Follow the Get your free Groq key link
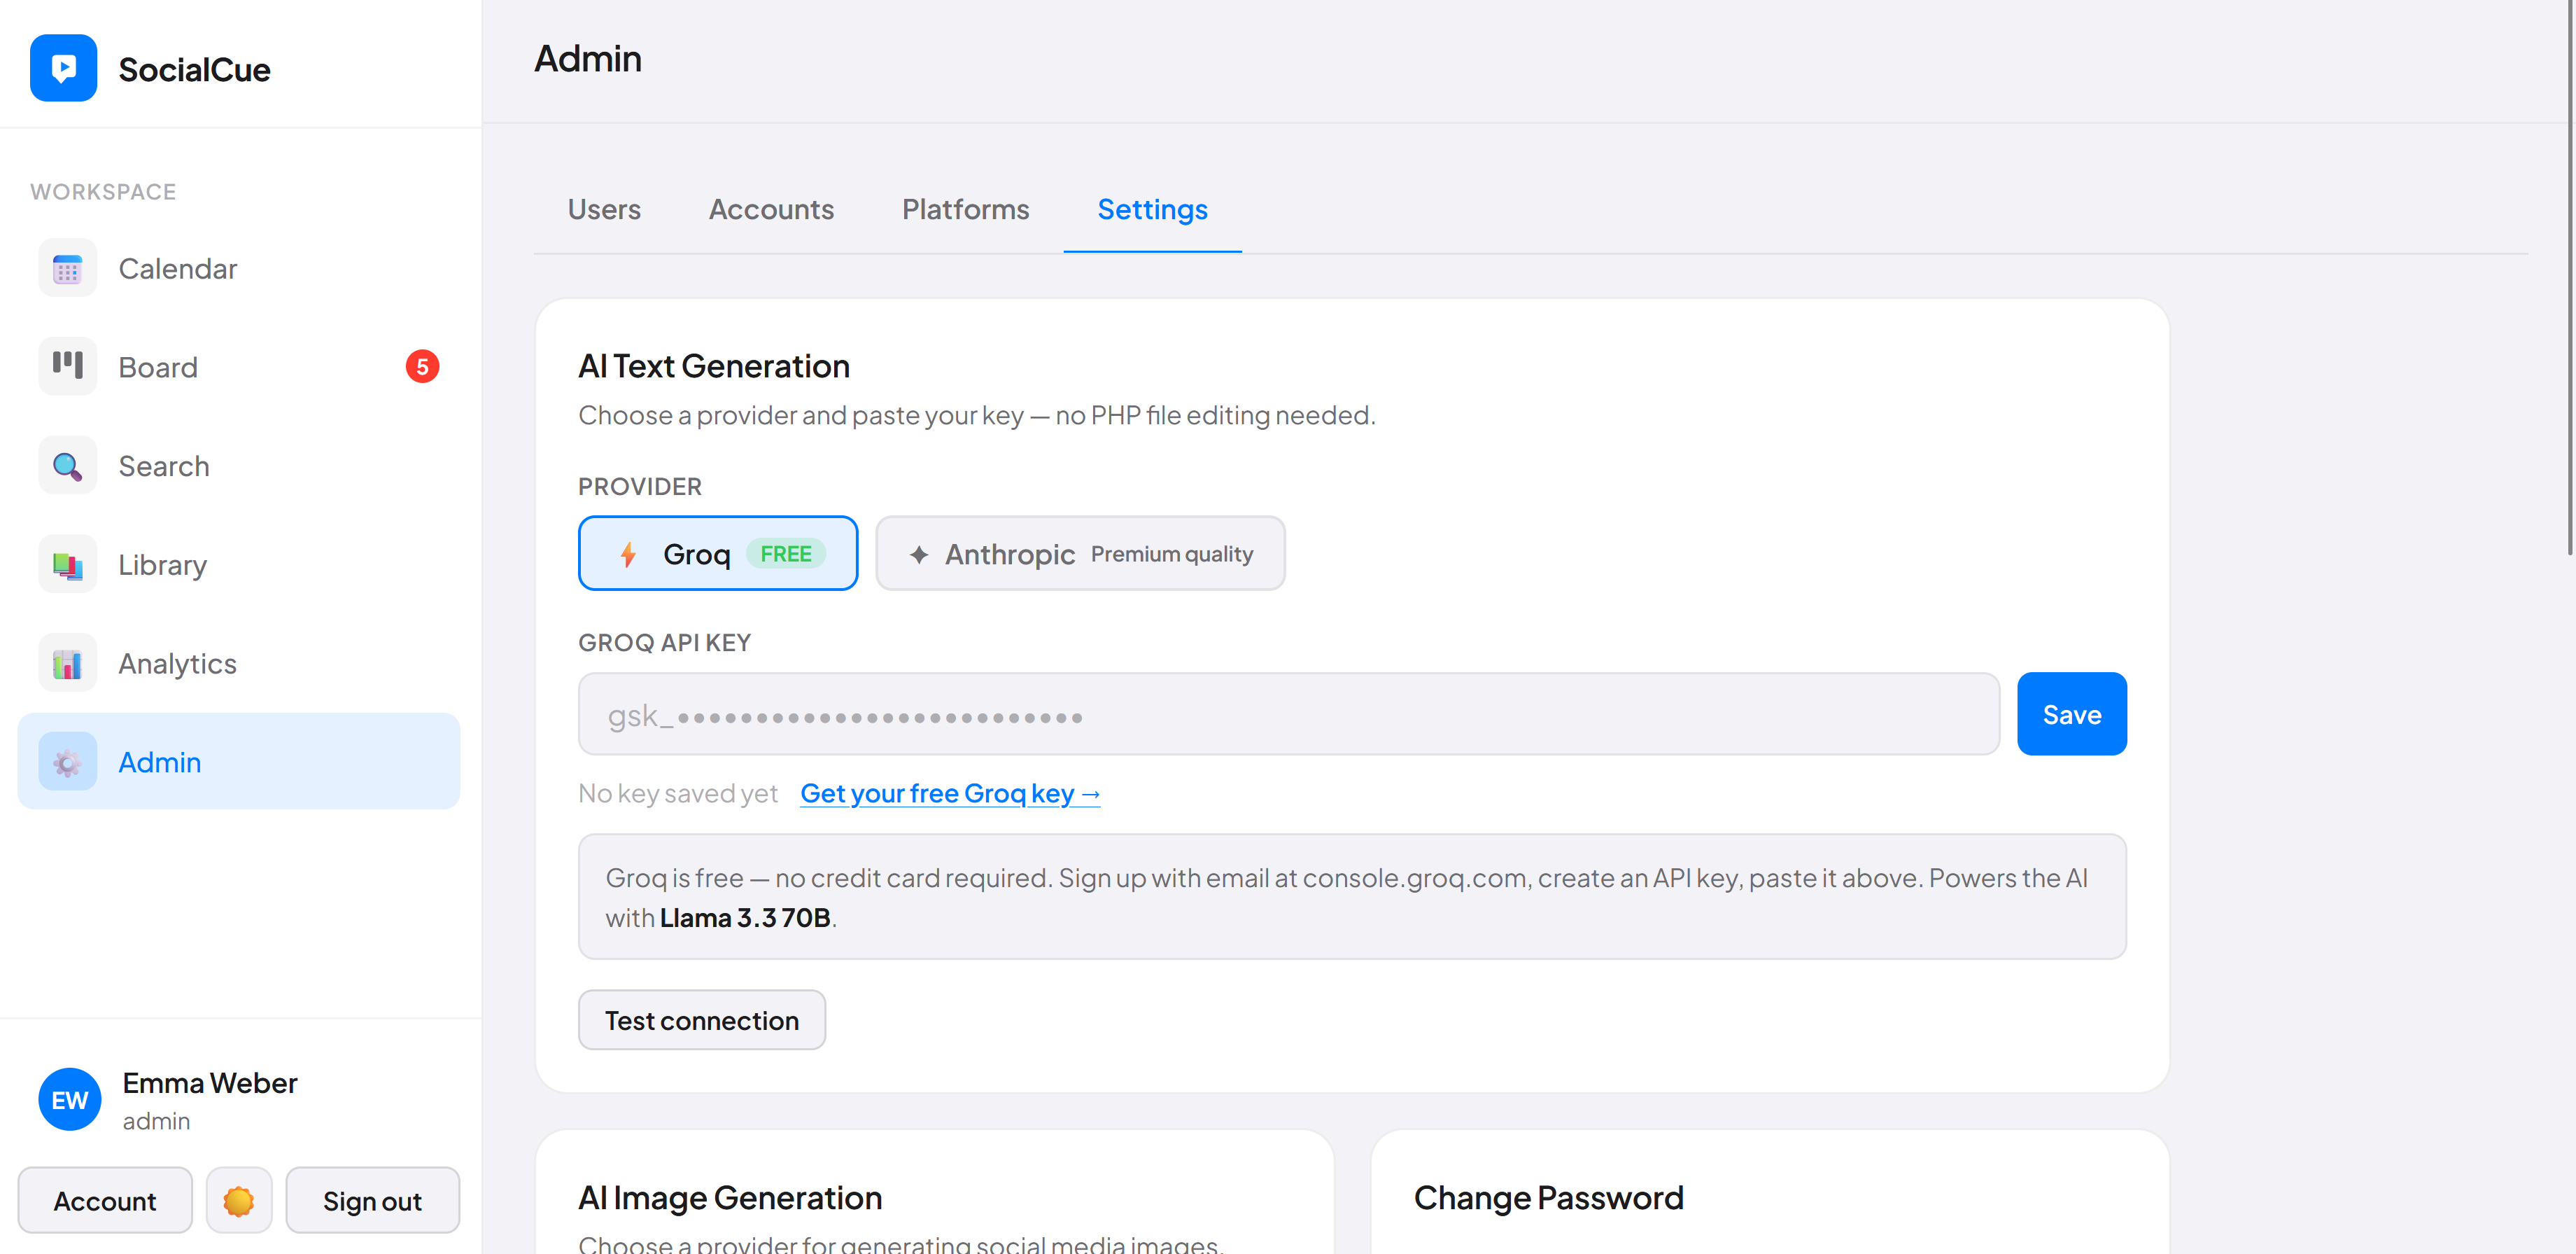Viewport: 2576px width, 1254px height. point(949,793)
